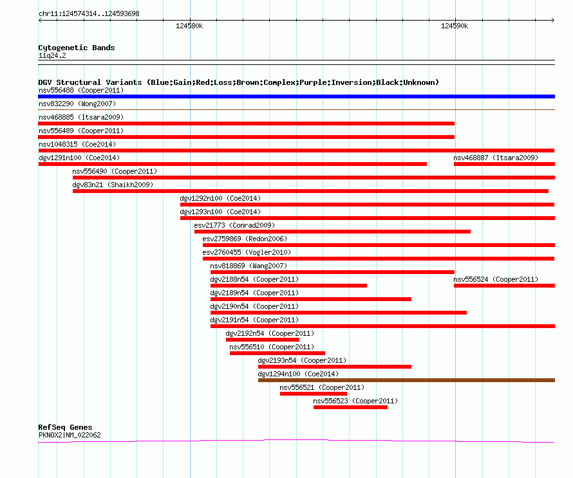Click dgv1292n100 (Coe2014) label
Viewport: 573px width, 478px height.
click(220, 198)
